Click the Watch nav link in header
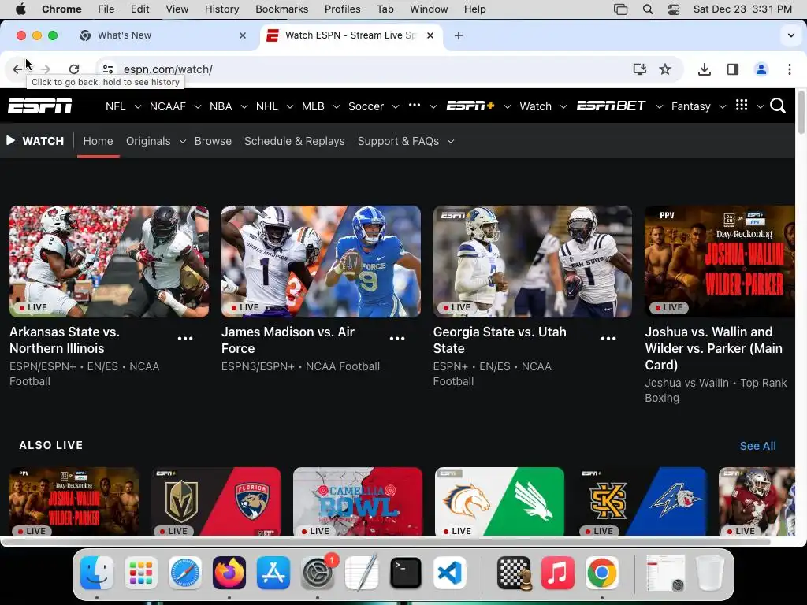The width and height of the screenshot is (807, 605). (535, 106)
